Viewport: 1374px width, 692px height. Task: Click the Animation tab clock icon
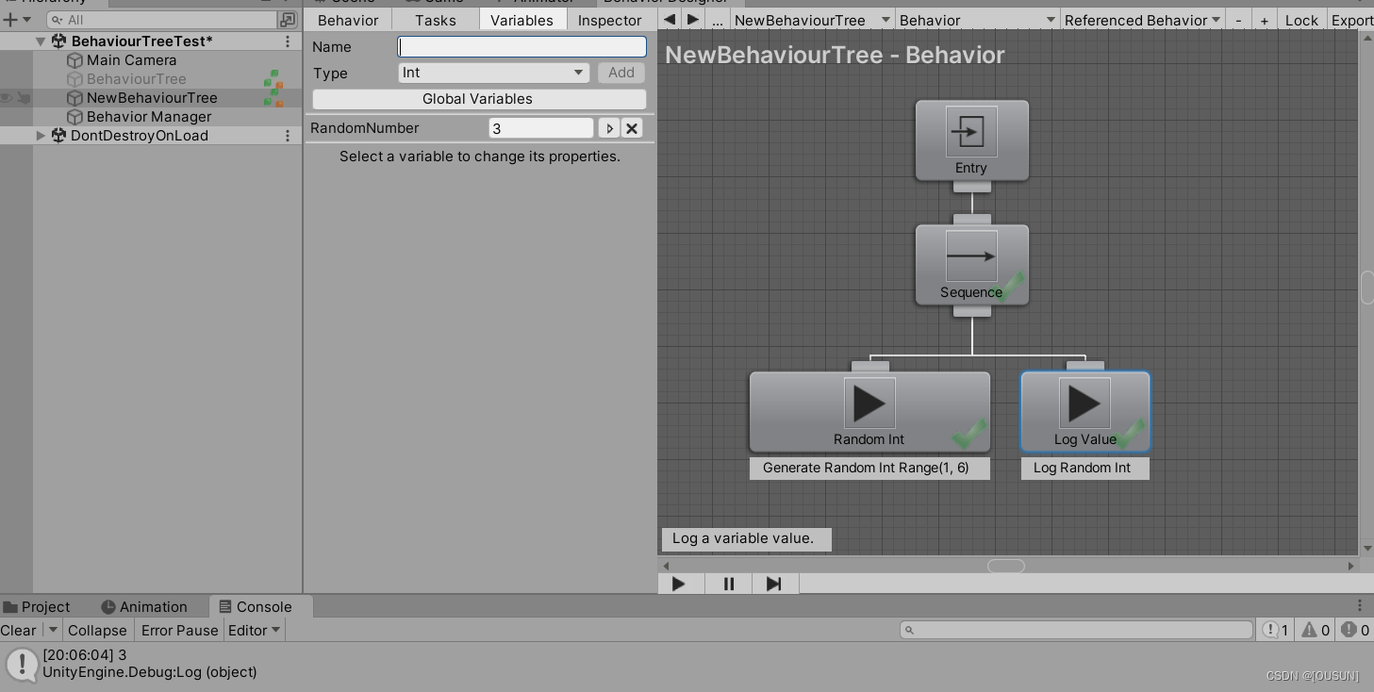(x=108, y=607)
